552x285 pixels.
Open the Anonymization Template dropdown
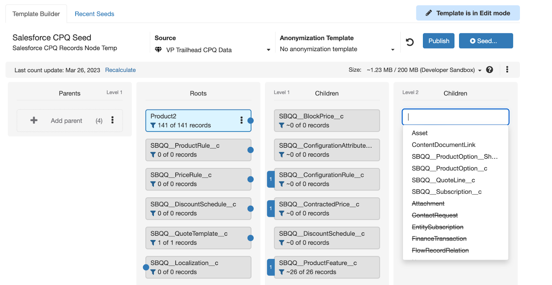click(x=337, y=49)
